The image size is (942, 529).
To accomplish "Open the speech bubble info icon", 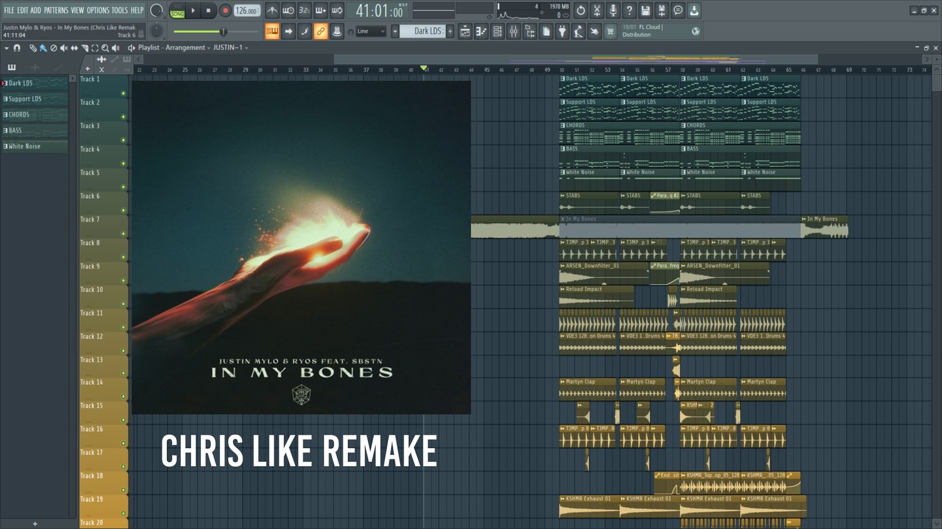I will (678, 11).
